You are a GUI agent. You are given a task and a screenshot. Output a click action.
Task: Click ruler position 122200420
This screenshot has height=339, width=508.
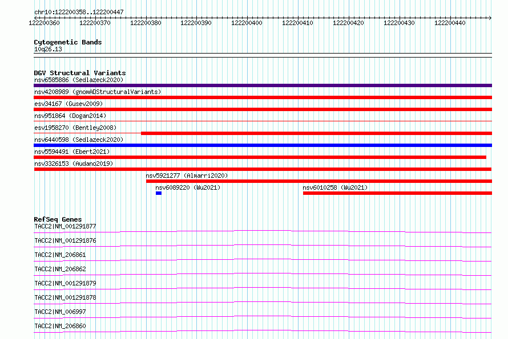pos(349,23)
